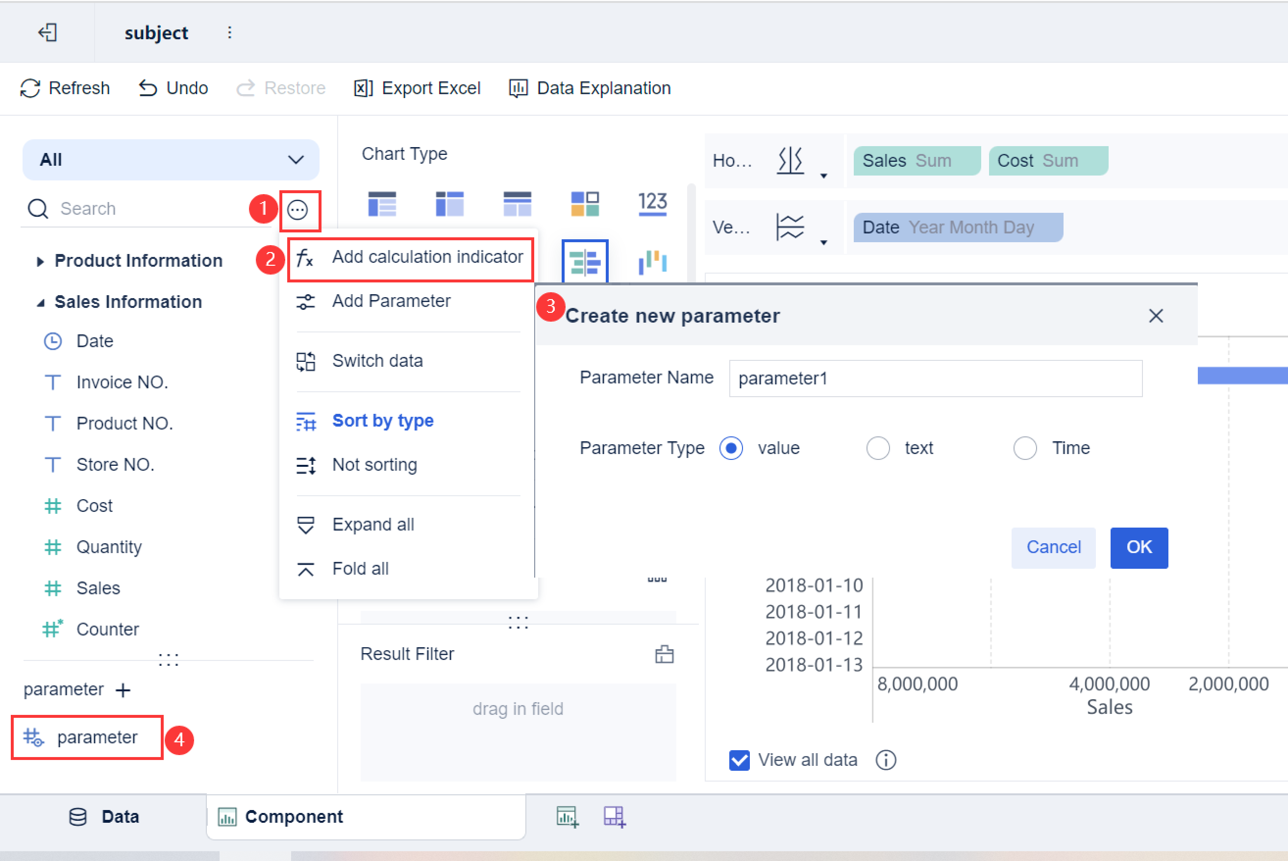
Task: Cancel the new parameter dialog
Action: (x=1053, y=548)
